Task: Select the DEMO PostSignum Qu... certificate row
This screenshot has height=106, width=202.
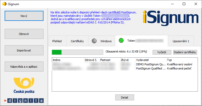Action: click(x=125, y=64)
